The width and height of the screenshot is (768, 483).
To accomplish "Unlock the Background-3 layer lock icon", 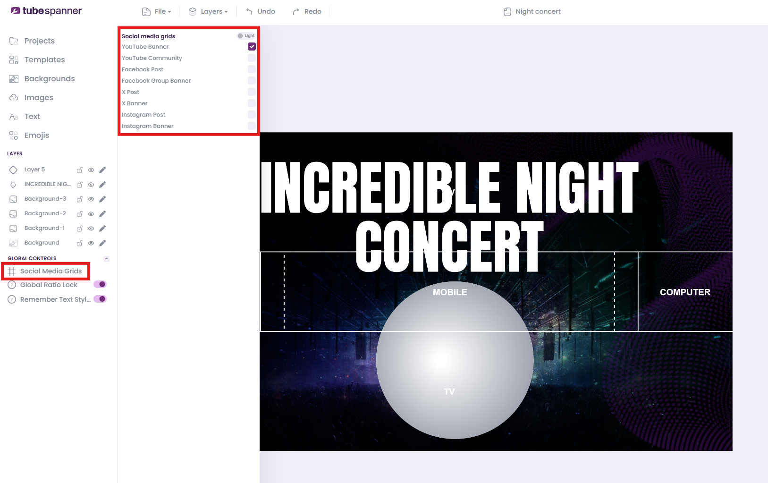I will 80,199.
